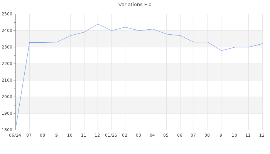Viewport: 270px width, 154px height.
Task: Click the 2100 Y-axis label
Action: [x=7, y=80]
